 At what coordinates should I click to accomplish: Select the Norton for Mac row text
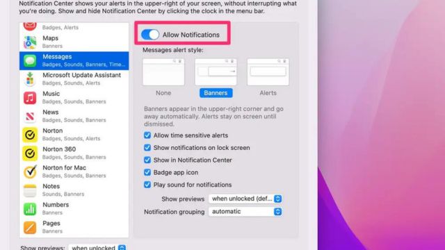(x=74, y=172)
